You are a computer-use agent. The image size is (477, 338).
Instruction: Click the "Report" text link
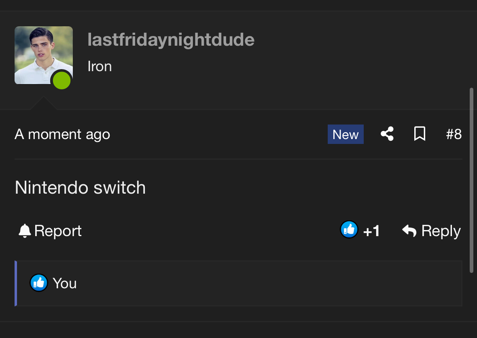tap(58, 231)
